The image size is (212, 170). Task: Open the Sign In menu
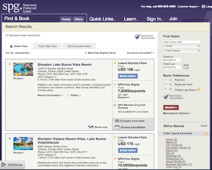click(x=155, y=19)
